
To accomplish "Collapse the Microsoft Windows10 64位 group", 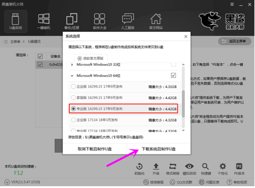I will 71,75.
